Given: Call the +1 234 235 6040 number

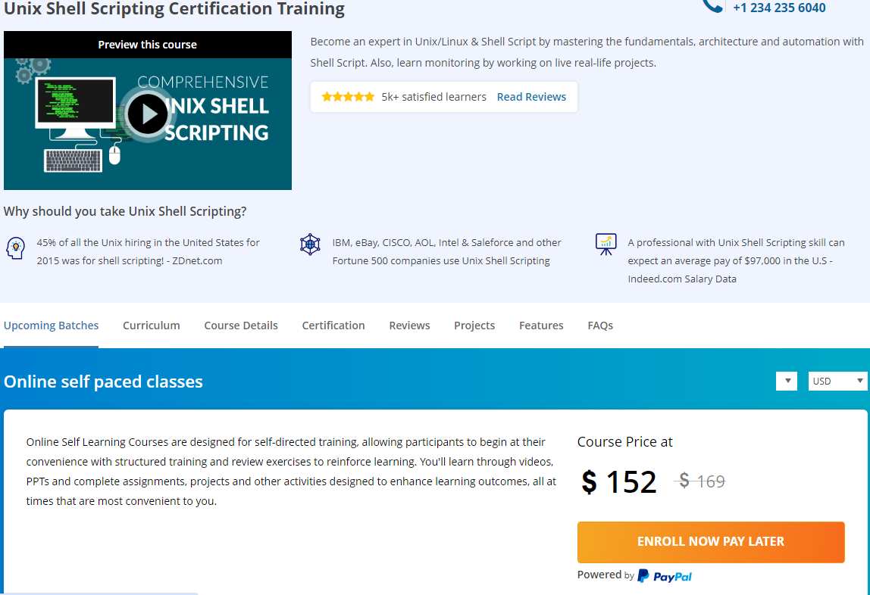Looking at the screenshot, I should coord(779,8).
